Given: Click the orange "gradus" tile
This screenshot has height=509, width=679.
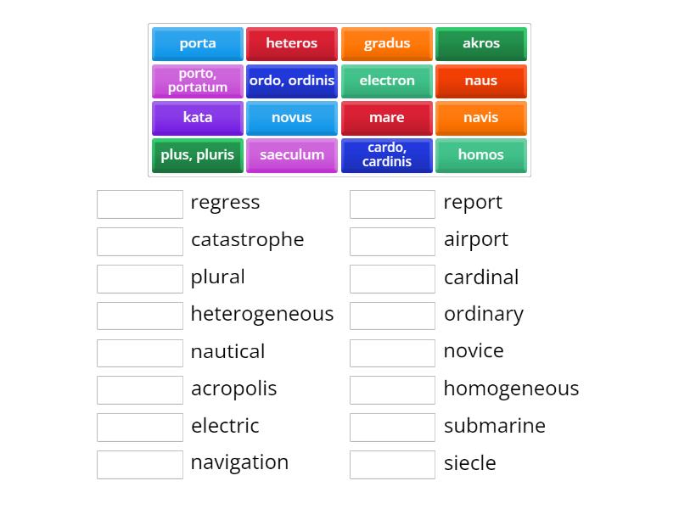Looking at the screenshot, I should [386, 43].
